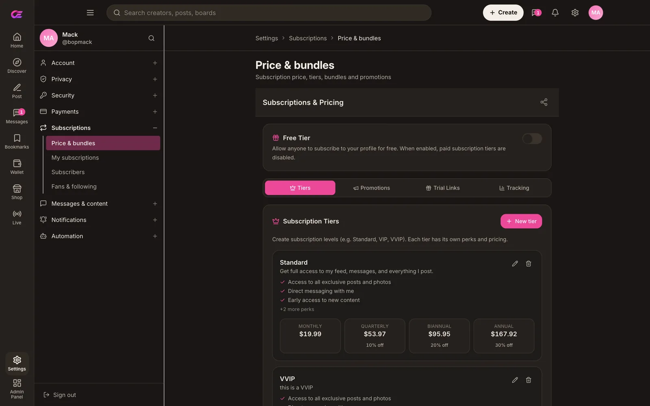Expand the Automation settings section
Image resolution: width=650 pixels, height=406 pixels.
99,236
